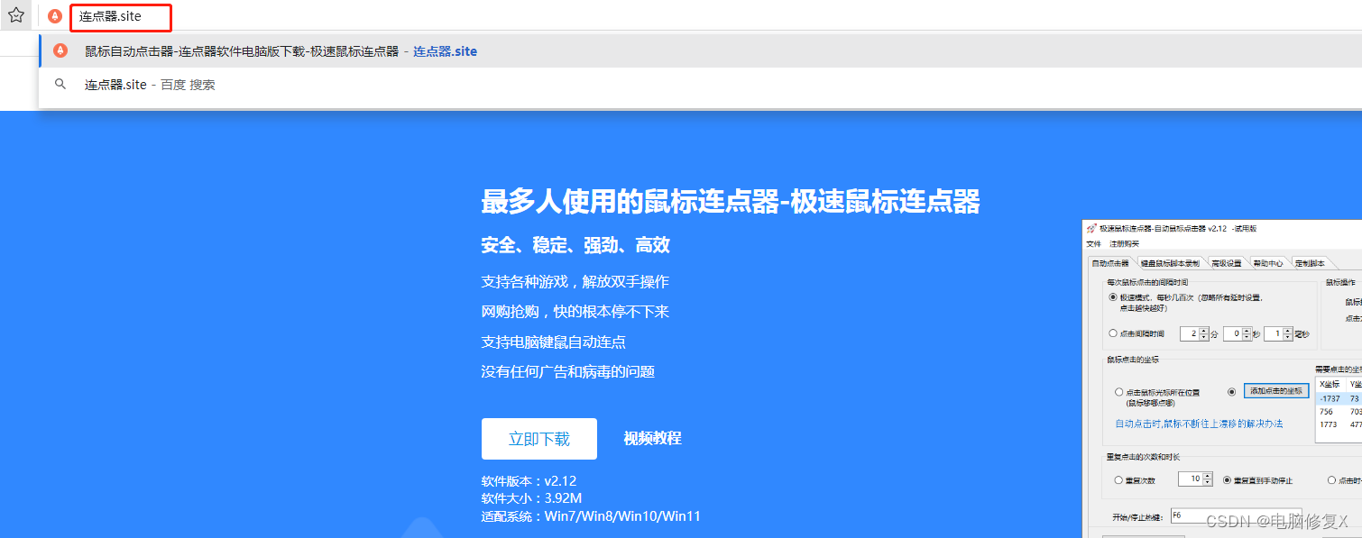
Task: Open the 文件 menu in the 连点器 window
Action: [x=1093, y=243]
